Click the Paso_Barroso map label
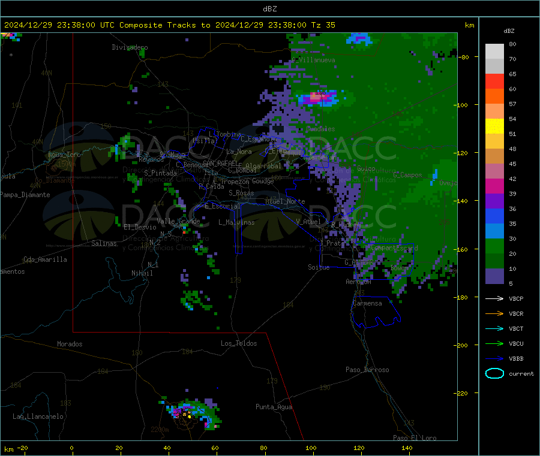 [367, 370]
